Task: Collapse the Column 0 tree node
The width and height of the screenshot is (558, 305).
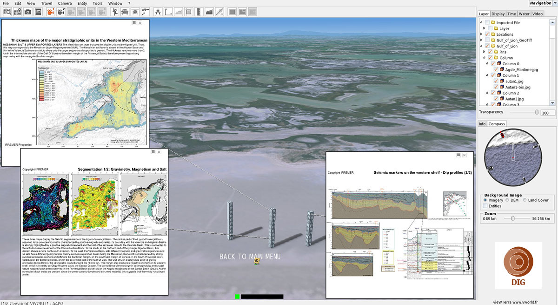Action: pos(487,64)
